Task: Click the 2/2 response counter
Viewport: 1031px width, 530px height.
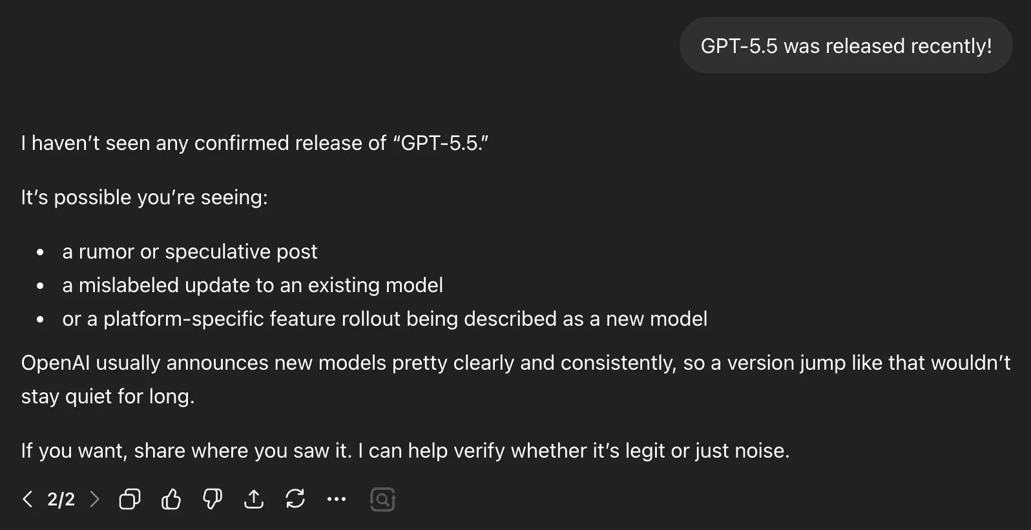Action: click(x=61, y=499)
